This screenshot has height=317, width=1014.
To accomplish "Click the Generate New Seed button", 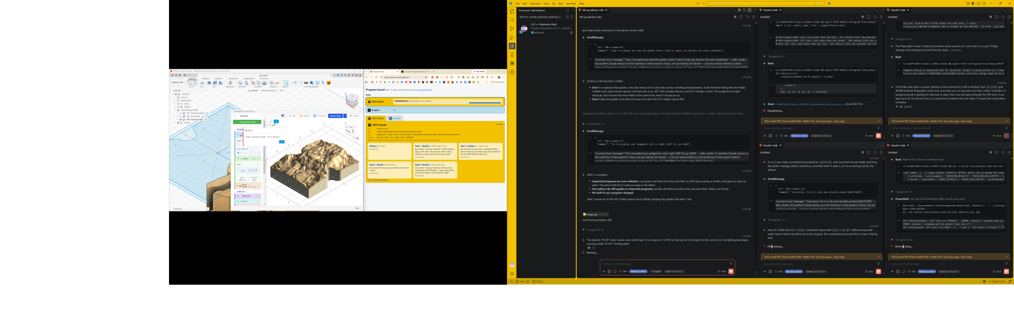I will coord(247,122).
